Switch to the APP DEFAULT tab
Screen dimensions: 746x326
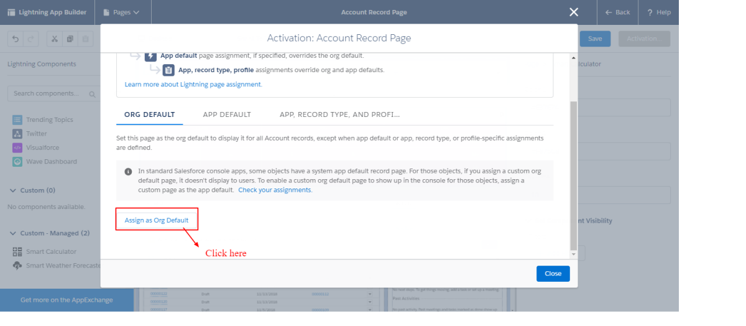click(x=227, y=114)
